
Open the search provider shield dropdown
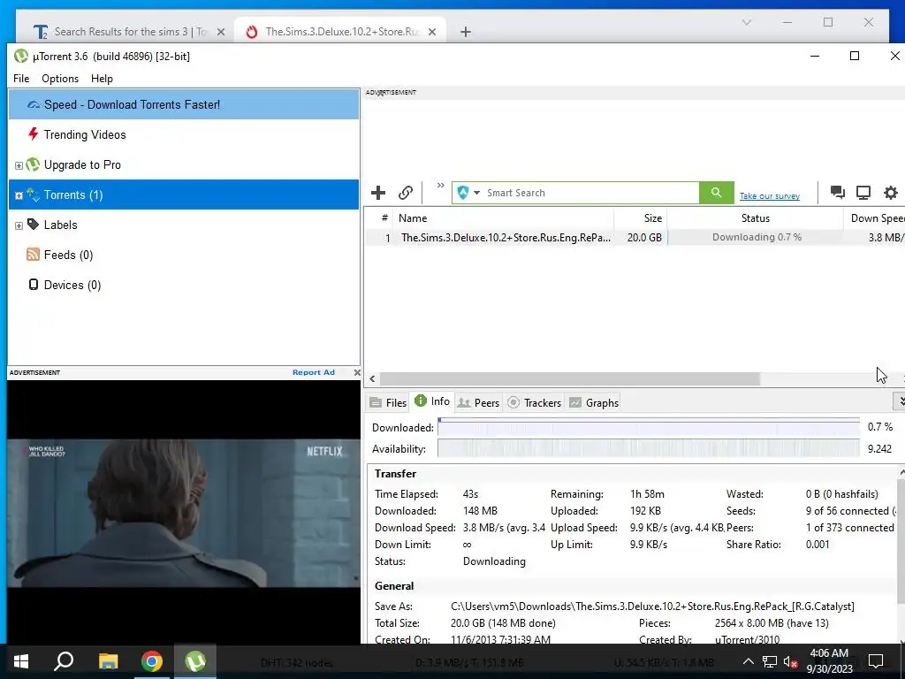[468, 192]
